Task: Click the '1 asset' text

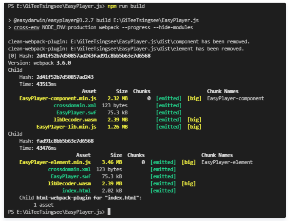Action: 44,205
